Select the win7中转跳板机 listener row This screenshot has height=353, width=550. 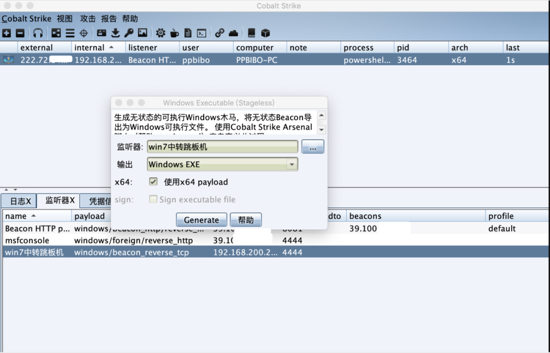[x=276, y=252]
